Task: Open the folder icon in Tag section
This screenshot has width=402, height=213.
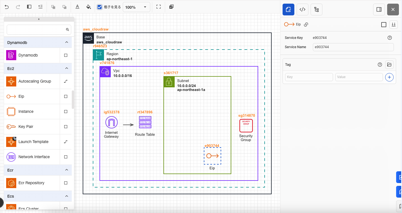Action: [x=389, y=65]
